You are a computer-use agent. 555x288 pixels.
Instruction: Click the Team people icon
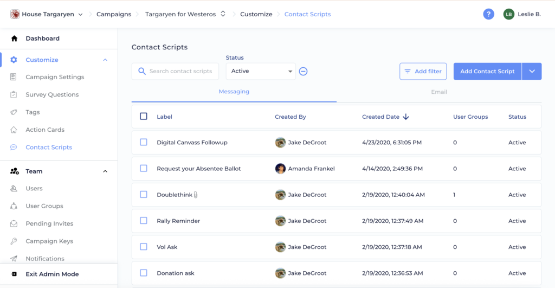click(x=15, y=171)
